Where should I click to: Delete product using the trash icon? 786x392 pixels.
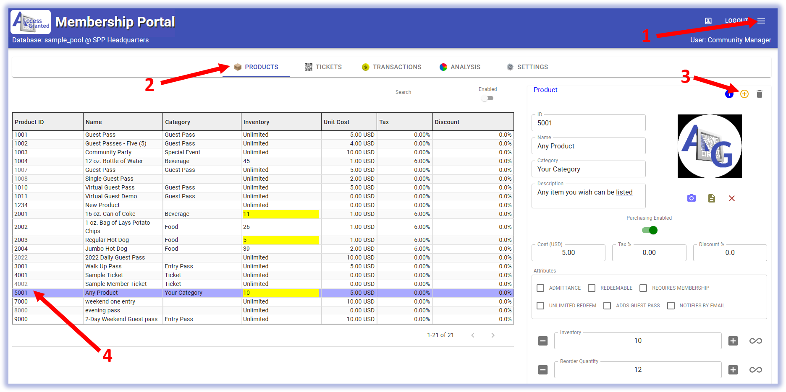point(759,94)
